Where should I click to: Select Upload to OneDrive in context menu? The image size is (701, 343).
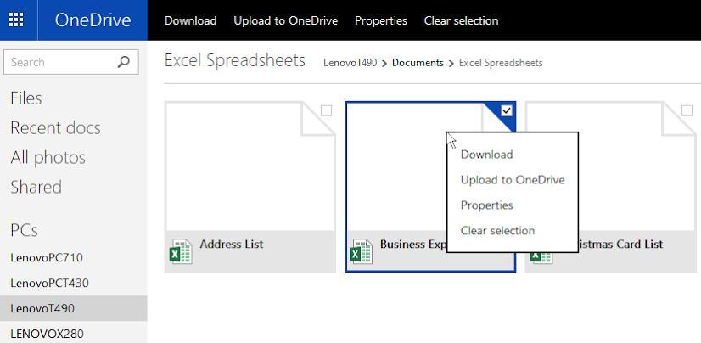pos(512,180)
